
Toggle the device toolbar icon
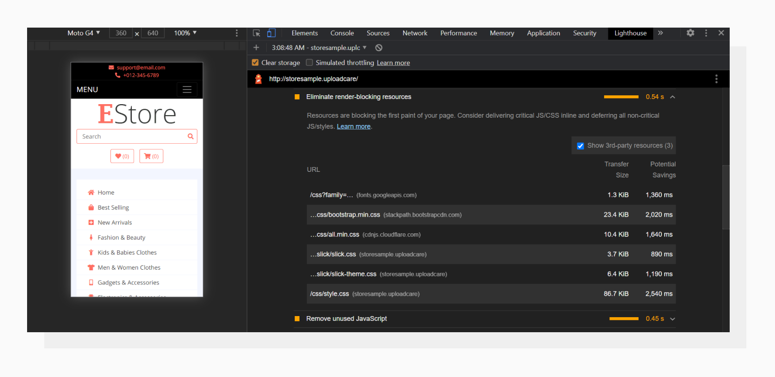point(271,33)
